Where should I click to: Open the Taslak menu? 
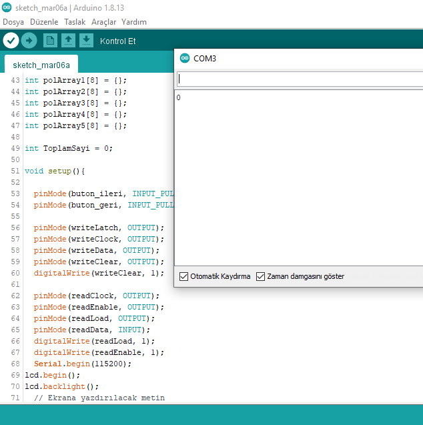coord(75,22)
